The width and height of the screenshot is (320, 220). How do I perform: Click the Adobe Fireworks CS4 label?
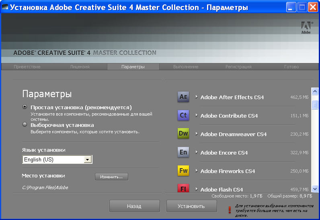(228, 171)
